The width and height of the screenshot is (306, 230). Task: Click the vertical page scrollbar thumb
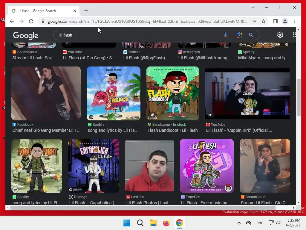[299, 97]
